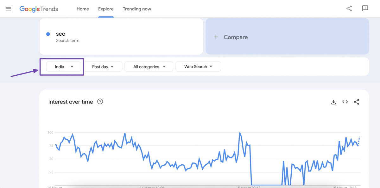Share the Interest over time chart
The height and width of the screenshot is (188, 380).
[357, 102]
